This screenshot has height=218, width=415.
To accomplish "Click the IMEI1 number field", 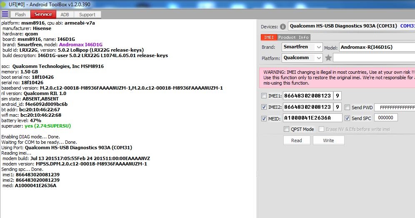I will click(308, 95).
